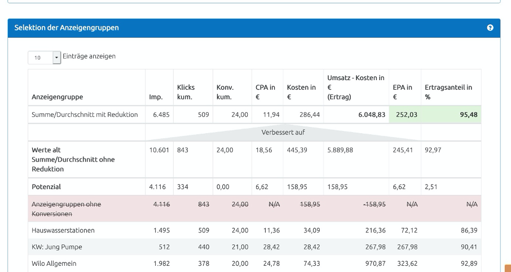This screenshot has height=272, width=511.
Task: Click the Verbessert auf banner
Action: point(283,132)
